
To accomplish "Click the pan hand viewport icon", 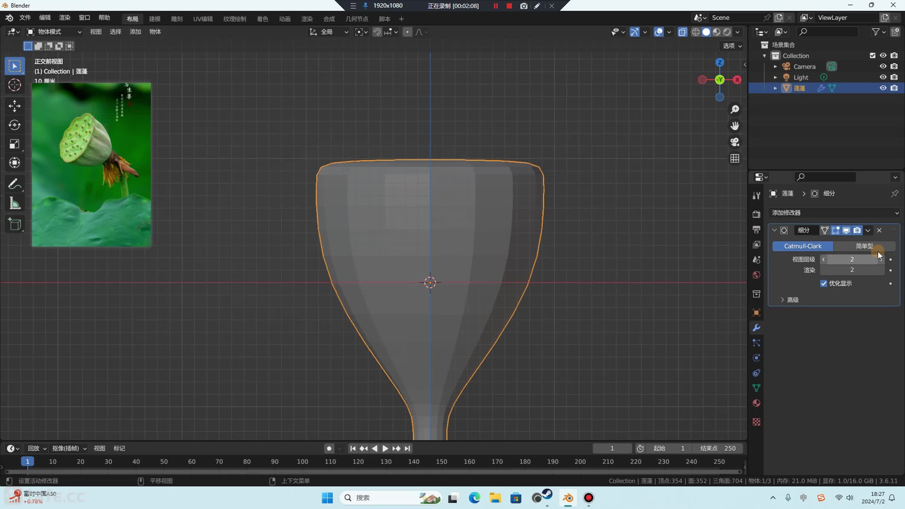I will click(735, 126).
